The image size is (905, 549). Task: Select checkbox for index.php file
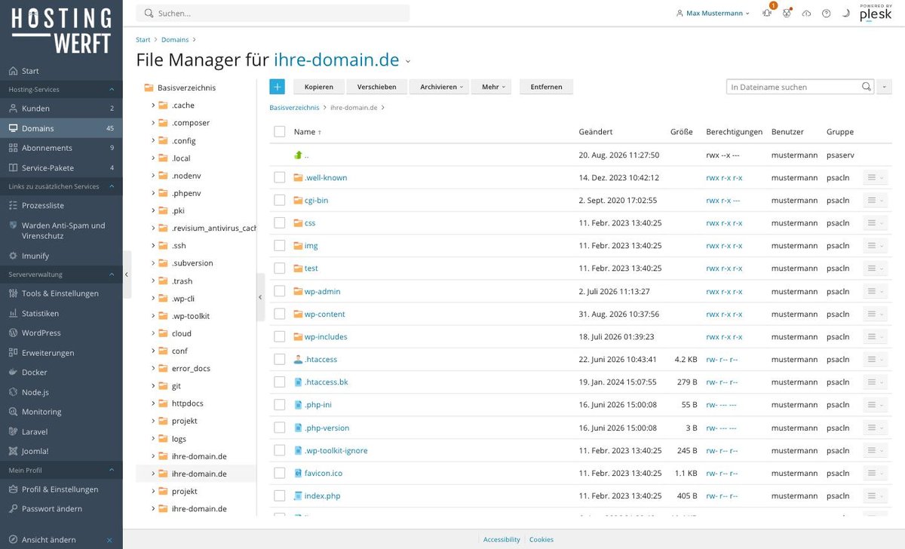[279, 495]
